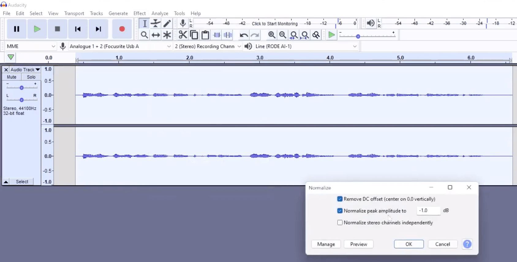Click the Pause transport button

17,29
